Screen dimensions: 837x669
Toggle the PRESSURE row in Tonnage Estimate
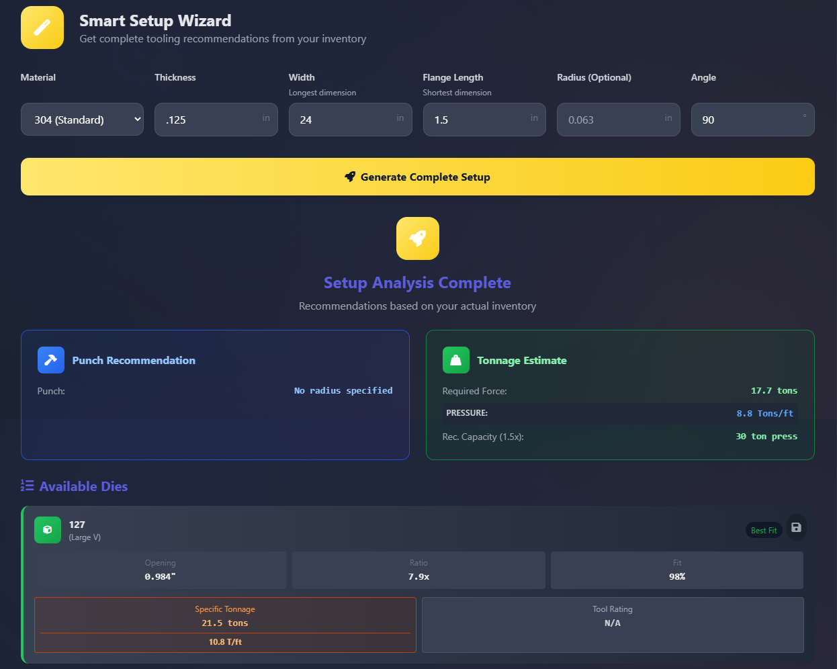pos(619,413)
